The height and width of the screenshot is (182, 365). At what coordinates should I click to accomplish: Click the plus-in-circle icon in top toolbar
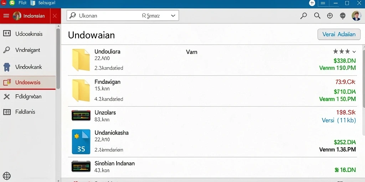point(330,16)
